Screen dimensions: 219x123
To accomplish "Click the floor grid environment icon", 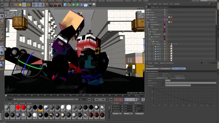I will [x=86, y=5].
